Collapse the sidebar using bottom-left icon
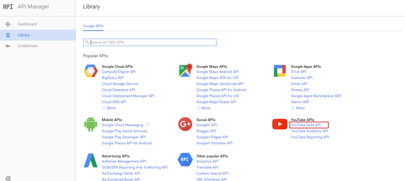The image size is (405, 181). [8, 179]
